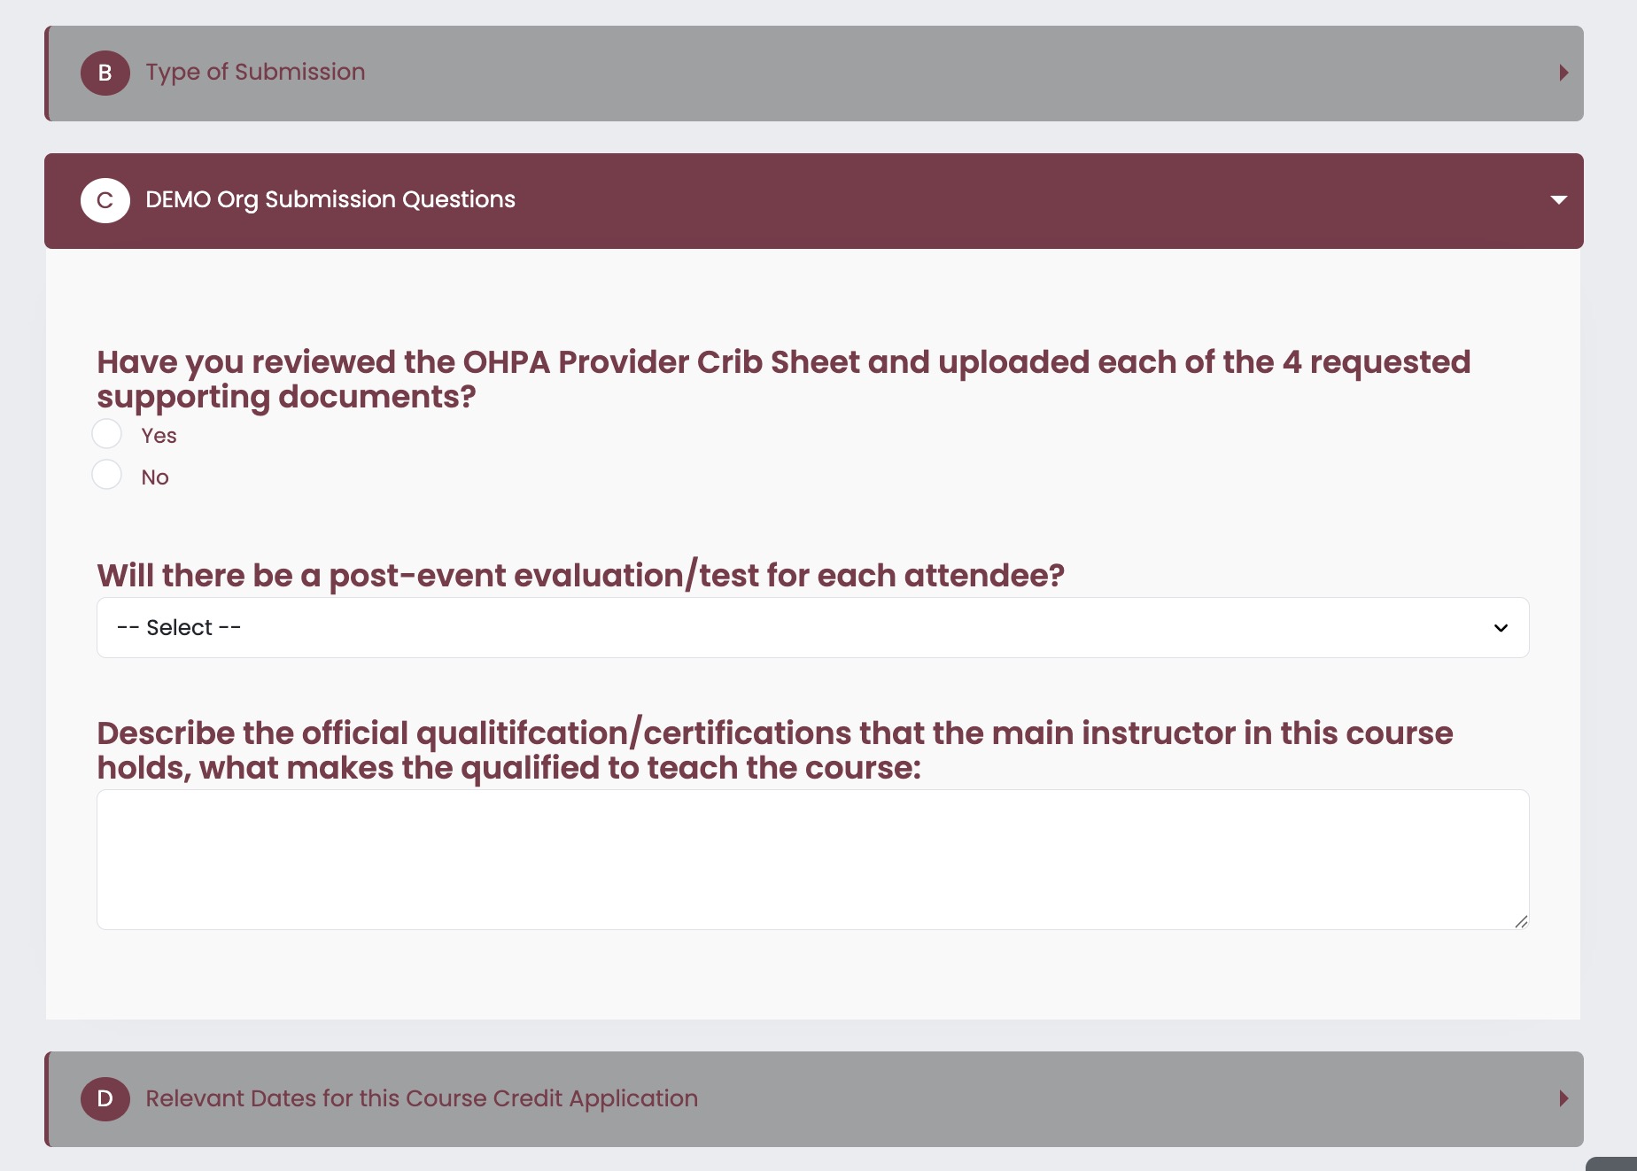Click the post-event evaluation question heading
Viewport: 1637px width, 1171px height.
click(x=580, y=576)
